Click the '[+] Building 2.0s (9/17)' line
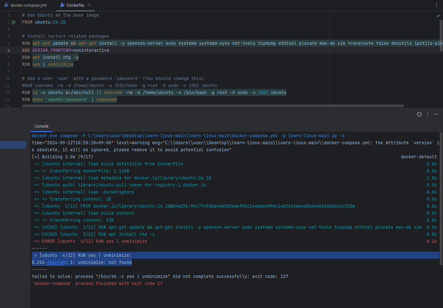The image size is (443, 308). tap(63, 157)
